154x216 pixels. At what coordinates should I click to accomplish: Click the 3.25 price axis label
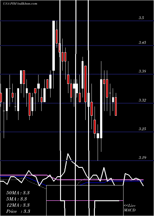[x=142, y=129]
